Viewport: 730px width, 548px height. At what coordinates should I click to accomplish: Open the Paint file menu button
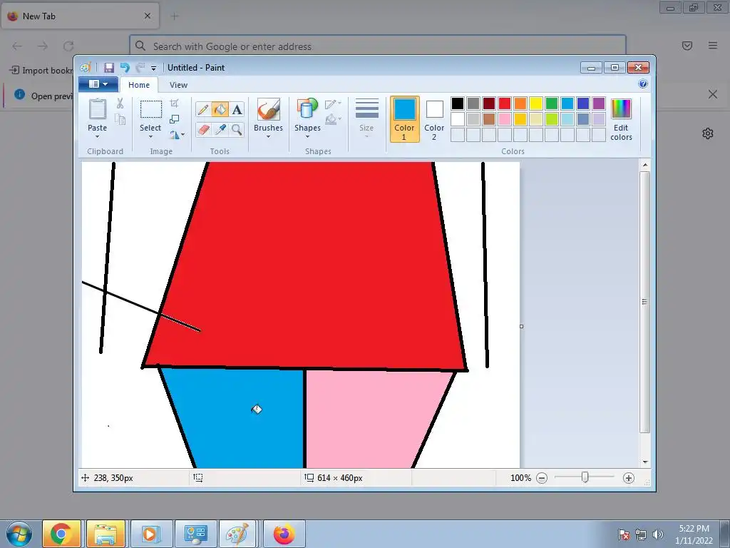pyautogui.click(x=98, y=84)
